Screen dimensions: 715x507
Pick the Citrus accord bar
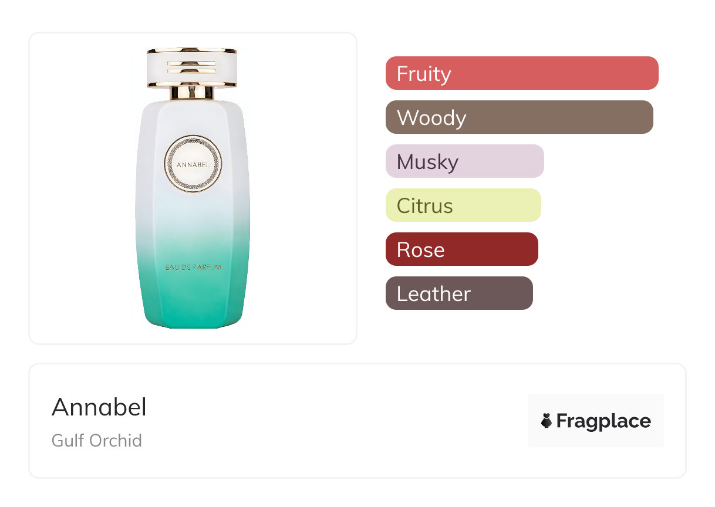[x=463, y=205]
